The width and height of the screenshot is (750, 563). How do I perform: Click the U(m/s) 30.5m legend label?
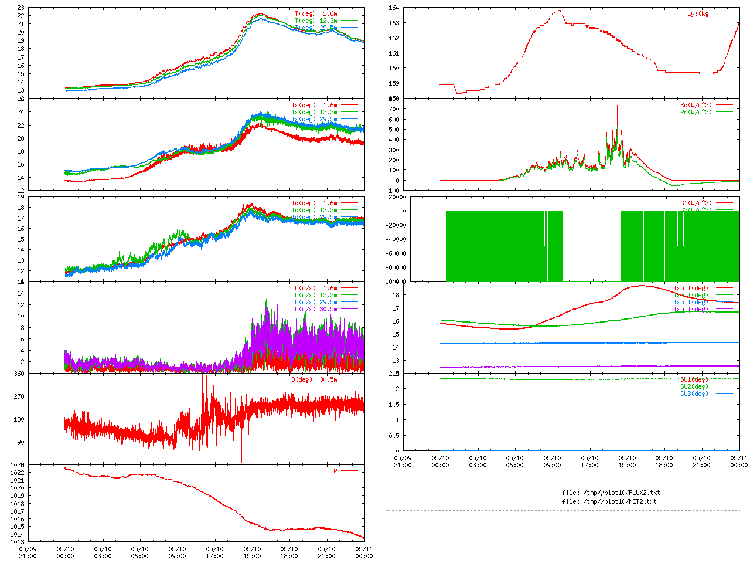click(316, 309)
